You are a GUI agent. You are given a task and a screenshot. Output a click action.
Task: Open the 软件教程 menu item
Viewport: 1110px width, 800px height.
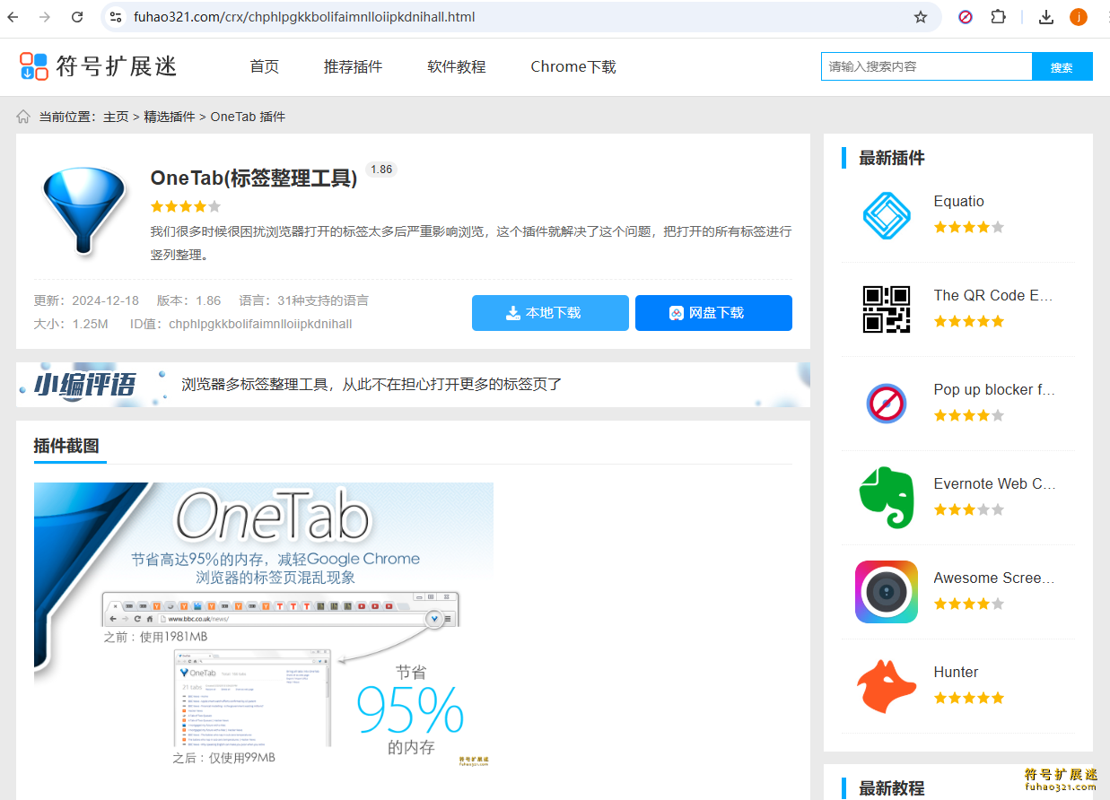(x=456, y=66)
